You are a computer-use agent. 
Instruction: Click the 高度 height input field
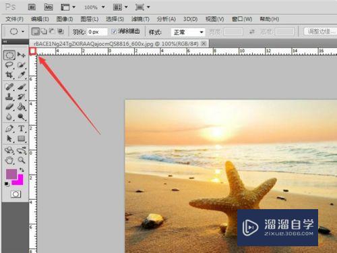point(285,32)
